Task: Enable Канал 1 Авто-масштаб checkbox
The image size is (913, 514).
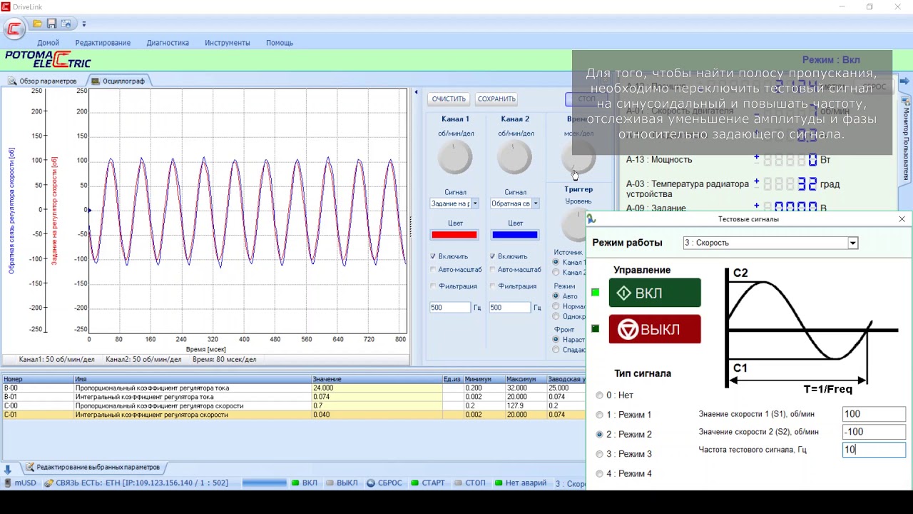Action: pyautogui.click(x=433, y=270)
